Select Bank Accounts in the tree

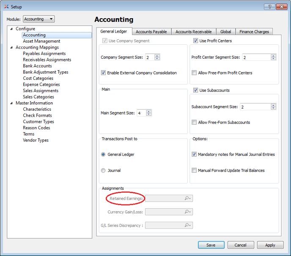(37, 66)
